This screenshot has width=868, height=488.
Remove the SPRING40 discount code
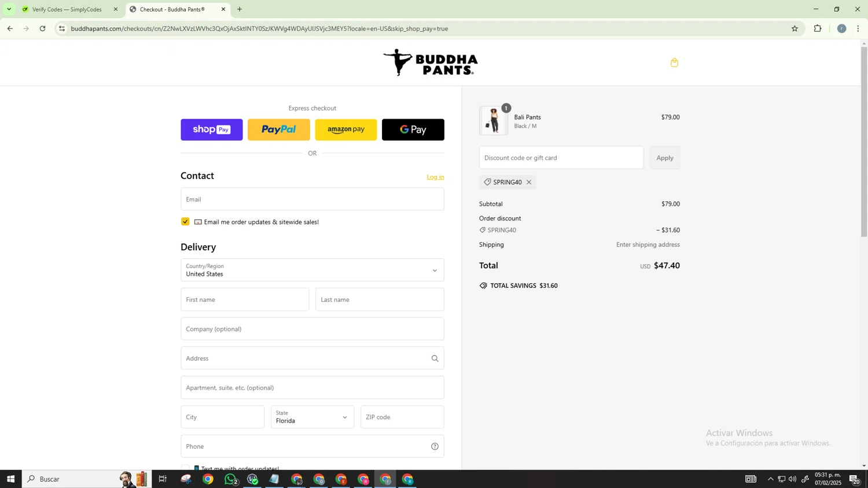tap(529, 182)
